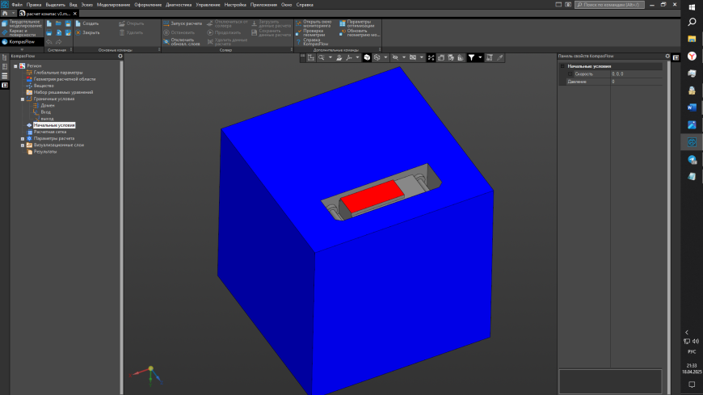
Task: Click the redo arrow icon
Action: click(x=59, y=42)
